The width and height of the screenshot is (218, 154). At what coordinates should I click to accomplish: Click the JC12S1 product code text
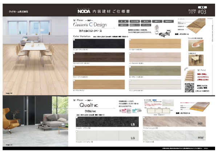[x=182, y=34]
